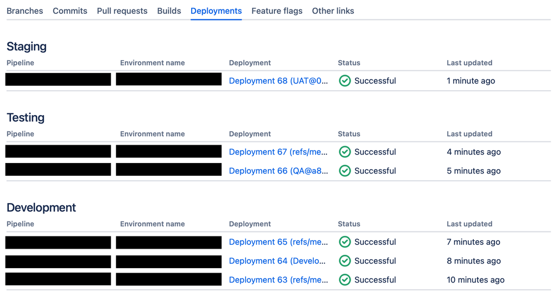The height and width of the screenshot is (297, 555).
Task: Open the Deployment 67 link
Action: pos(278,152)
